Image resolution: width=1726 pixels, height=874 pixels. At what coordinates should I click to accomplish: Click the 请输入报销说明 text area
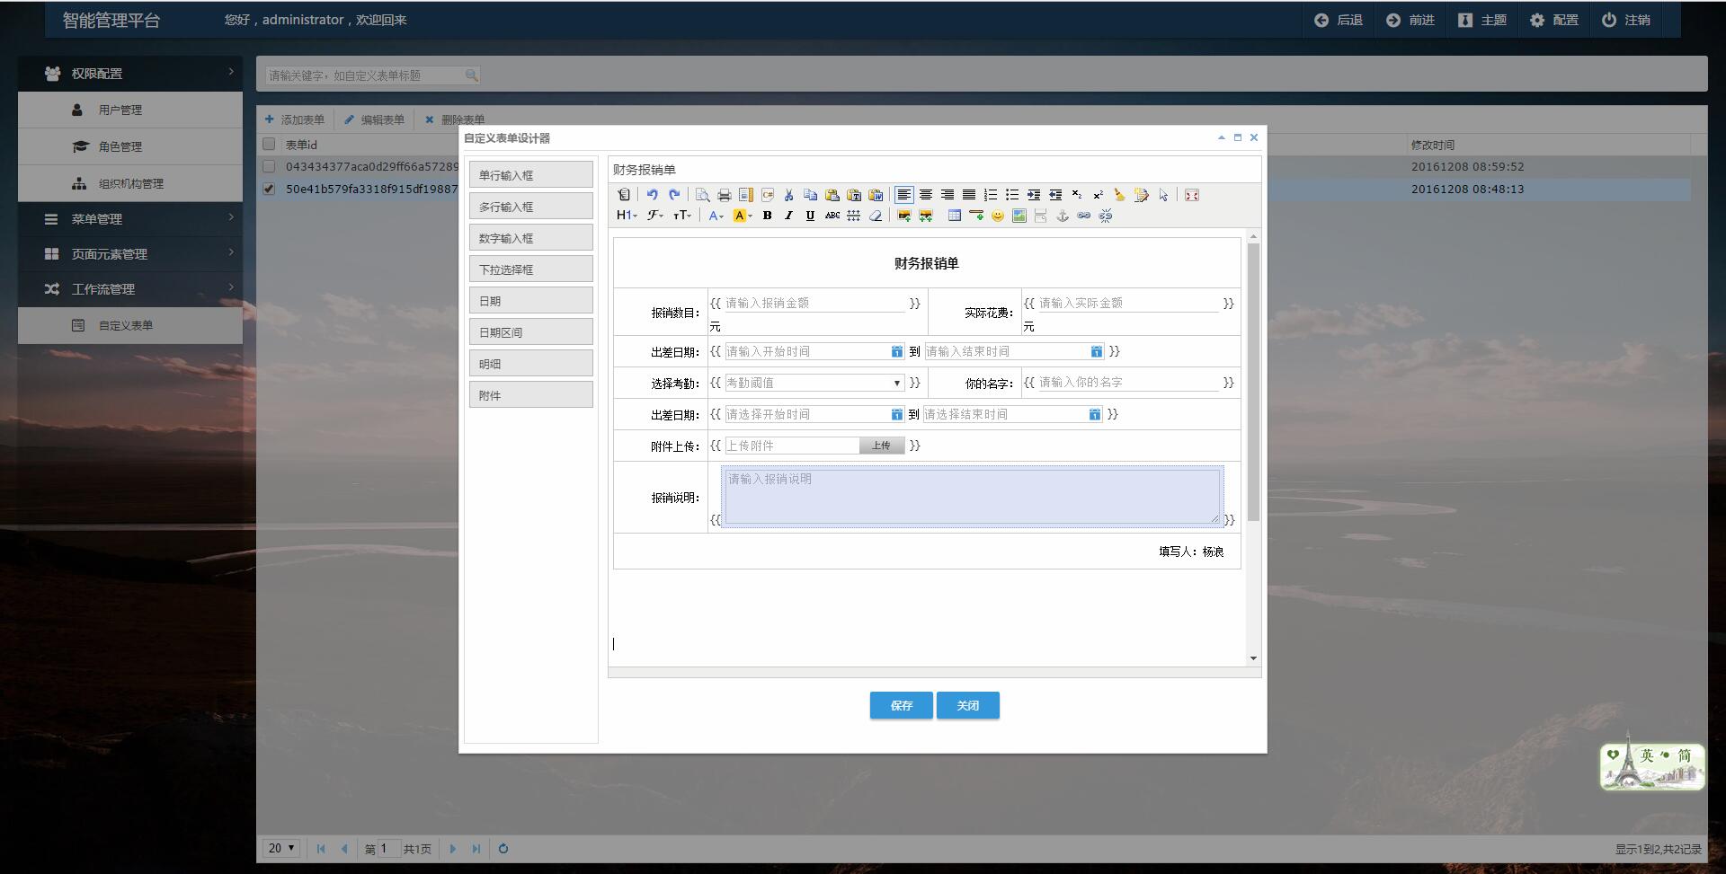(x=972, y=495)
